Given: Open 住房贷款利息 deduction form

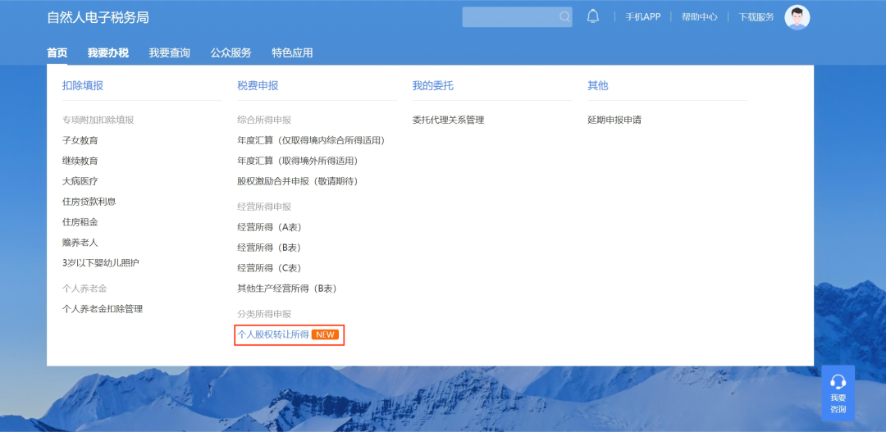Looking at the screenshot, I should (x=89, y=202).
